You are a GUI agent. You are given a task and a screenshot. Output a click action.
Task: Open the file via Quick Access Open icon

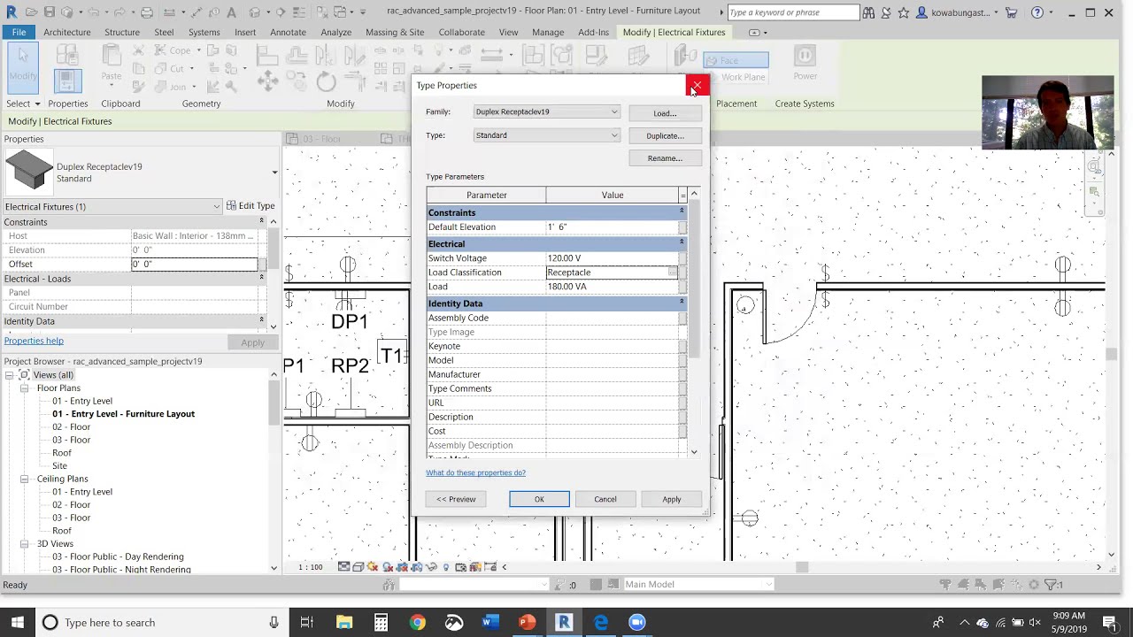pyautogui.click(x=31, y=12)
